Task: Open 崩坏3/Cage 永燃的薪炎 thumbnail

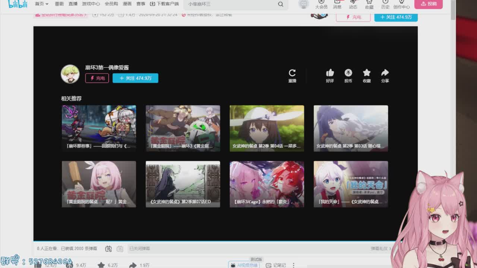Action: pyautogui.click(x=267, y=184)
